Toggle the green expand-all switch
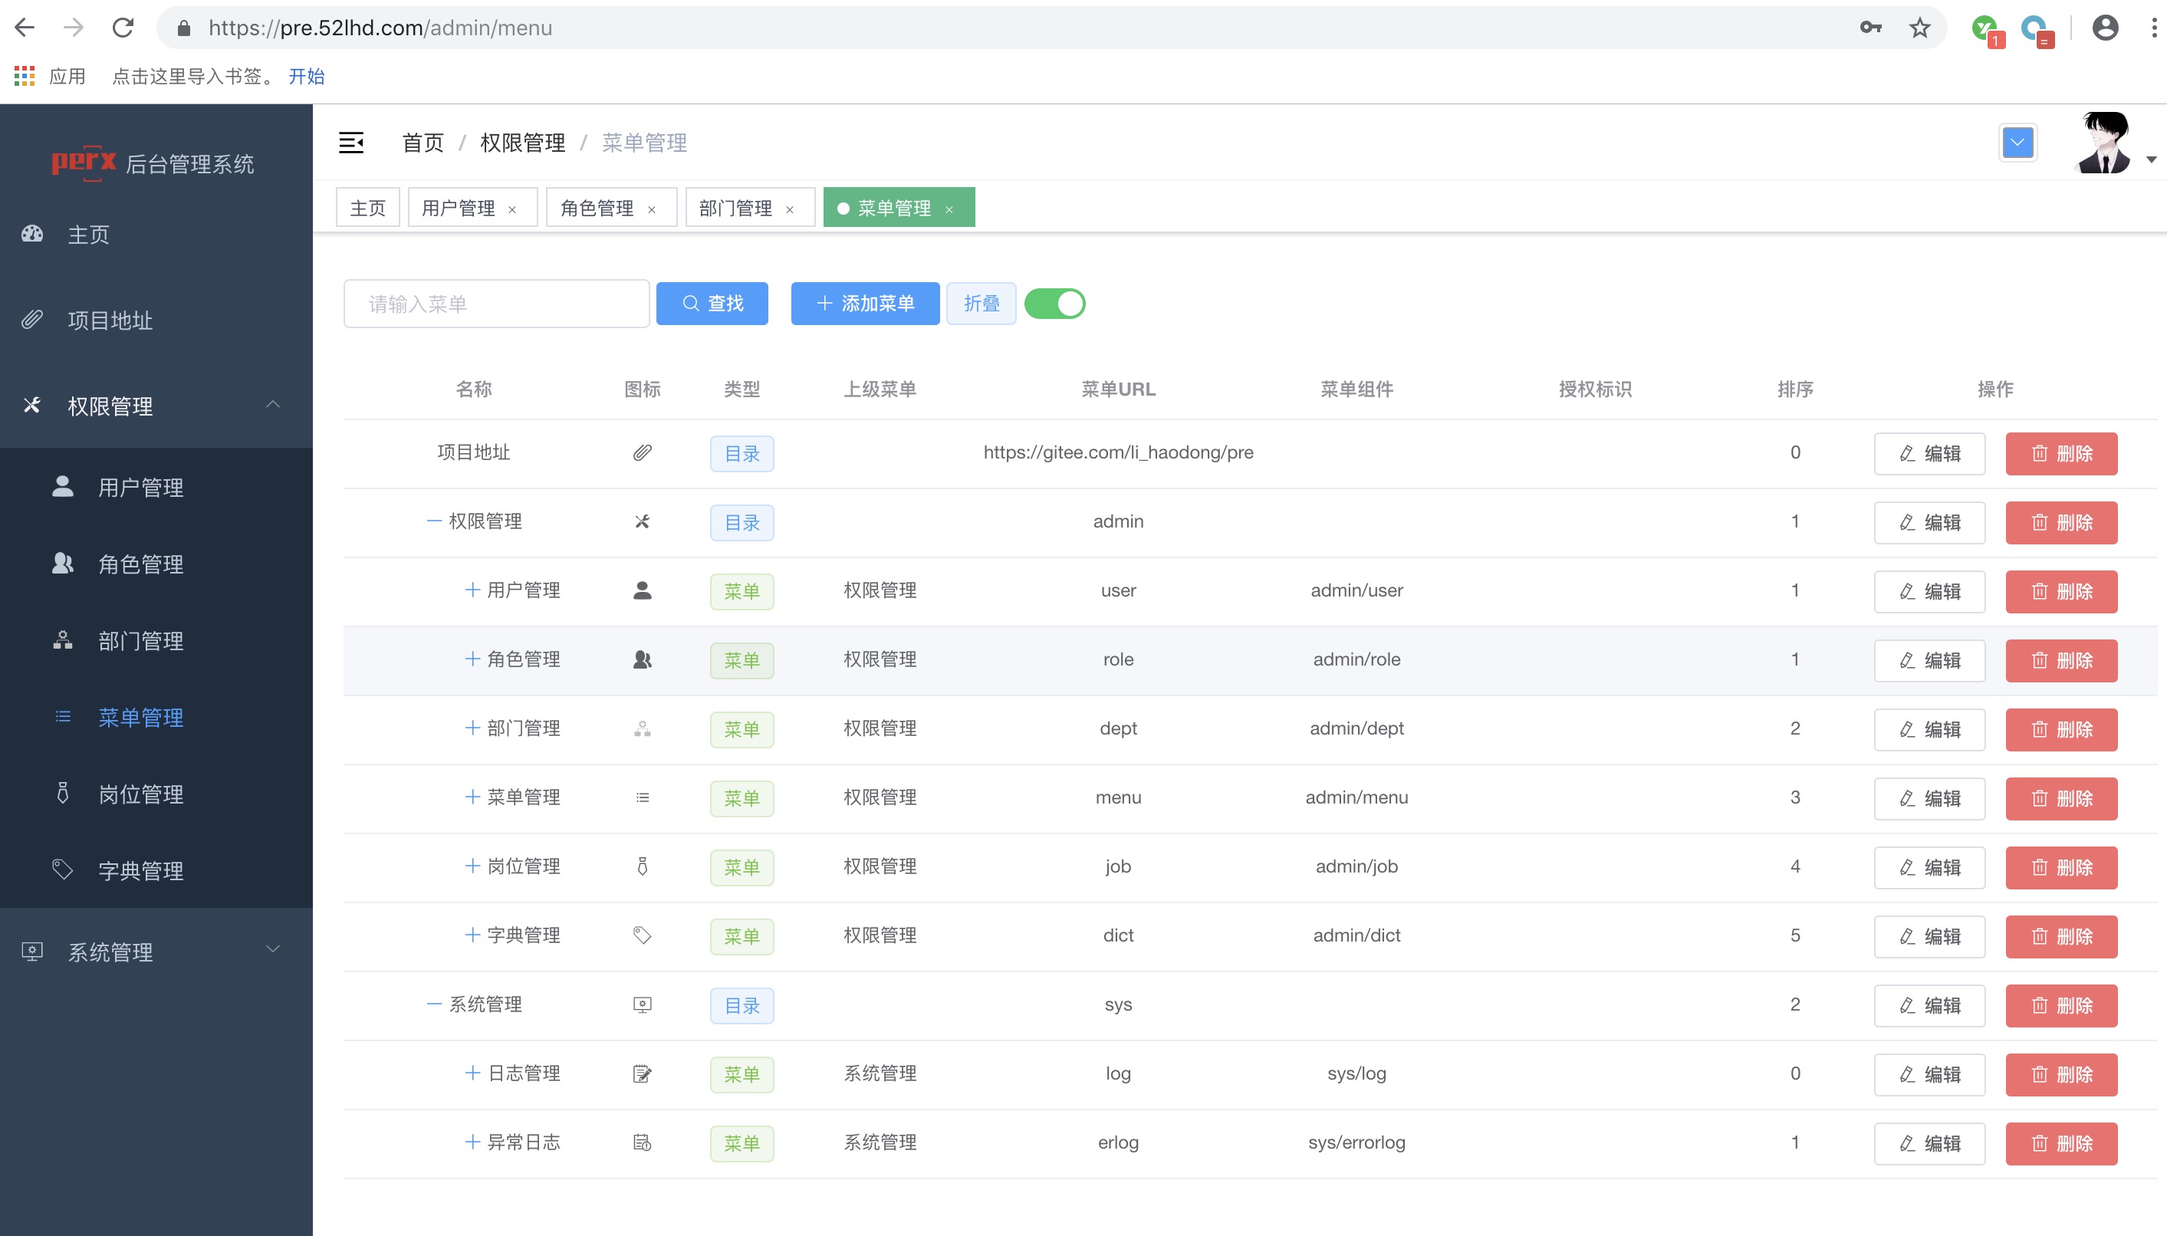 (x=1054, y=304)
